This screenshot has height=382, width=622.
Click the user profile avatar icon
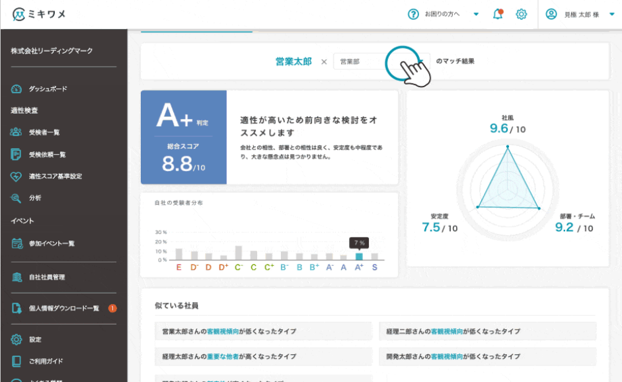[551, 14]
